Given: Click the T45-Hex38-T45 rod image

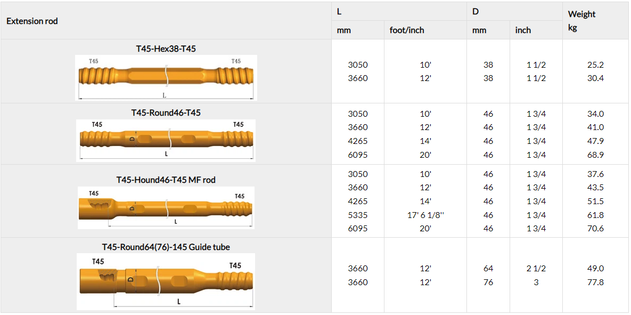Looking at the screenshot, I should click(x=166, y=78).
